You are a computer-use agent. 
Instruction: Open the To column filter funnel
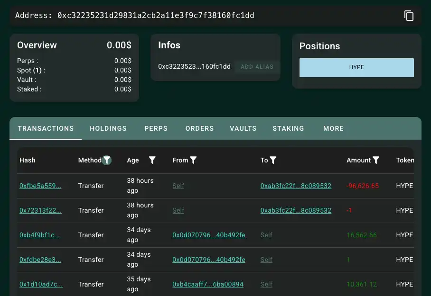coord(273,160)
